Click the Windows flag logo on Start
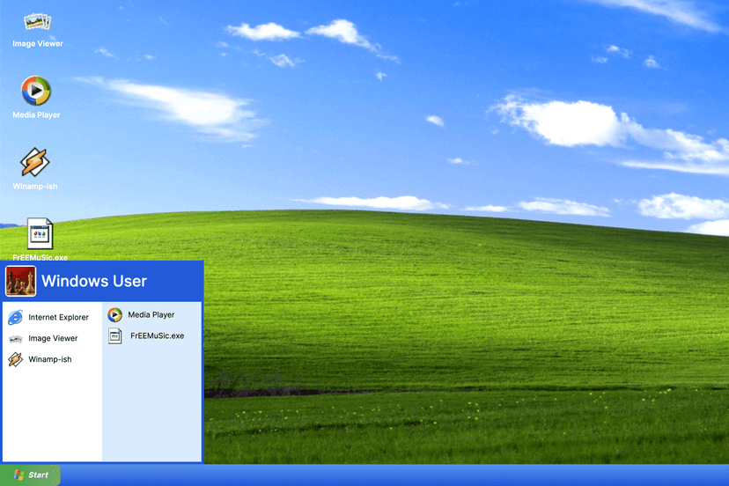Image resolution: width=729 pixels, height=486 pixels. tap(18, 475)
